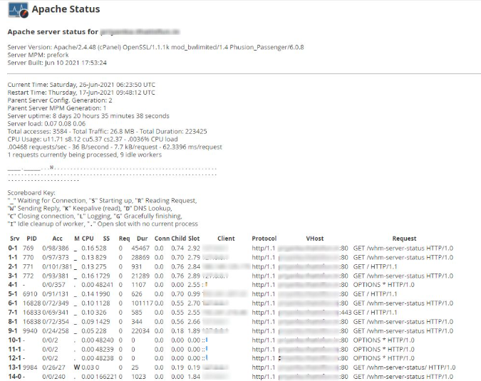Viewport: 481px width, 381px height.
Task: Click PID 16838 in row 8-1
Action: tap(32, 322)
